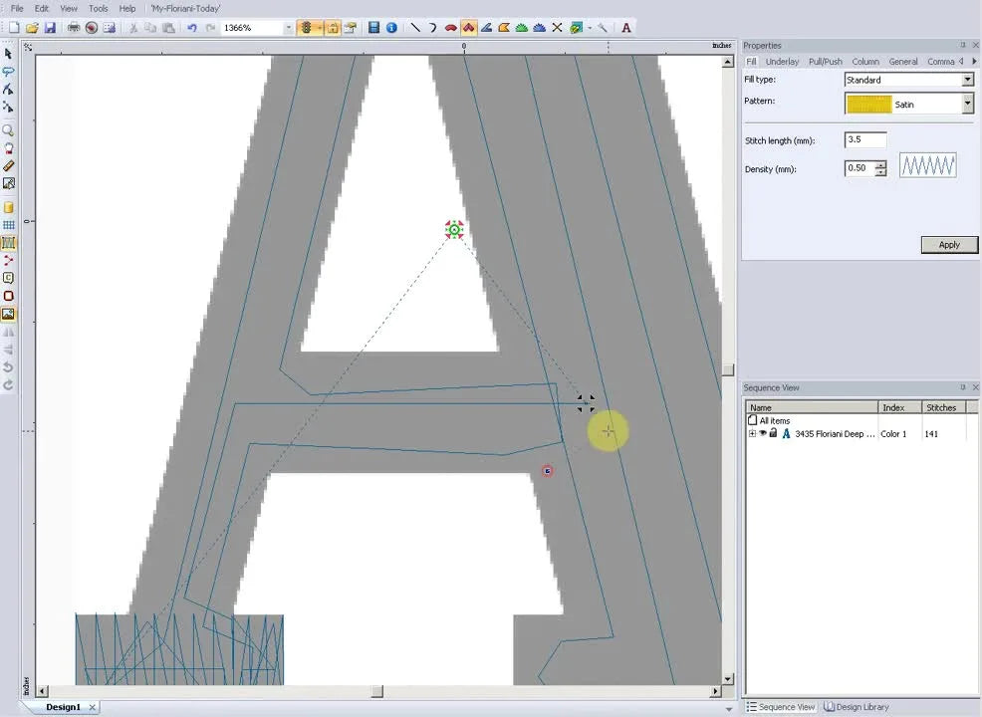Click the yellow satin pattern swatch
982x717 pixels.
(x=868, y=104)
